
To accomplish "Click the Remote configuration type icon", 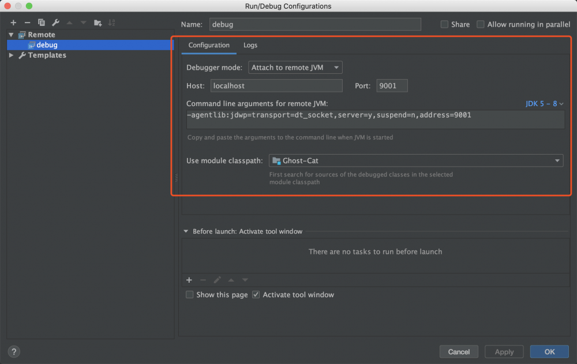I will (x=22, y=35).
